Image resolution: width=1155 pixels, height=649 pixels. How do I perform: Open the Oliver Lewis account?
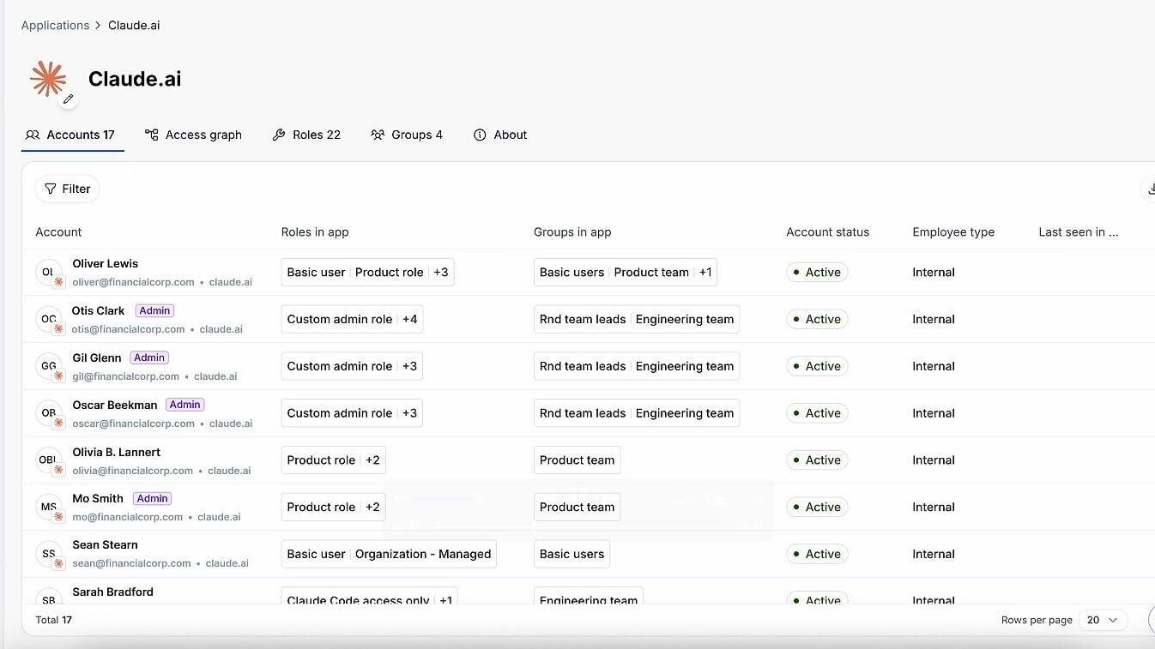click(x=105, y=263)
